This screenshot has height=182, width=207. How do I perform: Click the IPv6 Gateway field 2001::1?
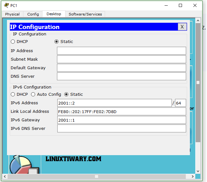coord(122,120)
